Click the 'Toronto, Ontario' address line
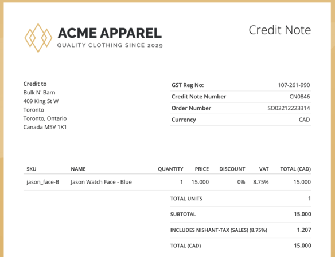Screen dimensions: 335x257 pos(45,118)
